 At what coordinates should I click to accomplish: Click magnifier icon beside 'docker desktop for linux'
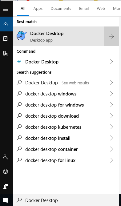click(x=19, y=160)
